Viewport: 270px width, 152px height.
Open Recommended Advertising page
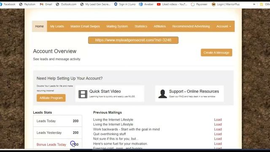tap(191, 26)
